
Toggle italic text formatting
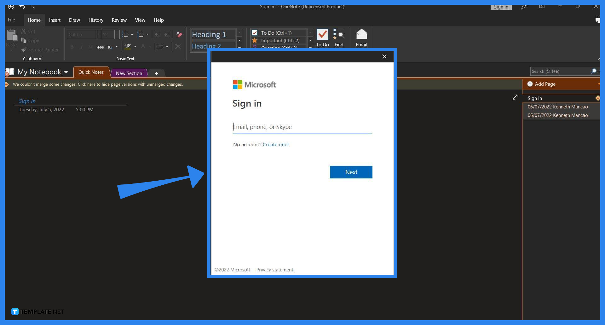pyautogui.click(x=81, y=47)
